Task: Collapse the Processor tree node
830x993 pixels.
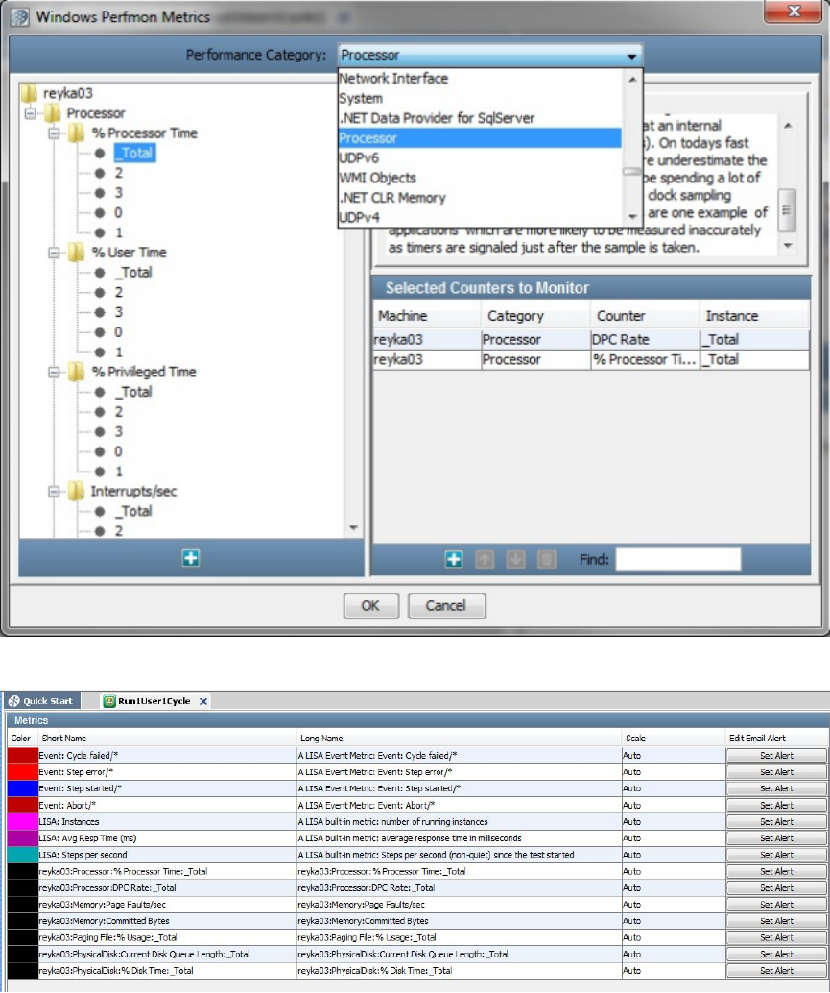Action: point(30,113)
